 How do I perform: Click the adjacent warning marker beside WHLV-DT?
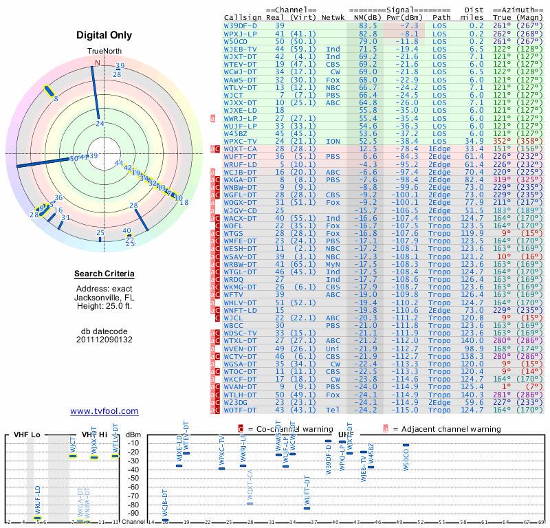point(212,302)
